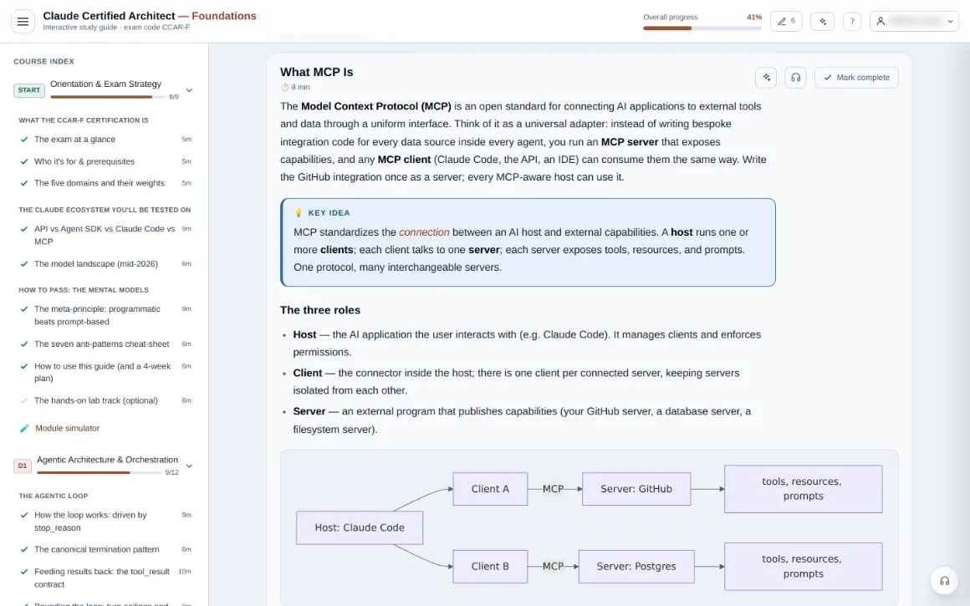Image resolution: width=970 pixels, height=606 pixels.
Task: Click checkmark beside The canonical termination pattern
Action: [24, 549]
